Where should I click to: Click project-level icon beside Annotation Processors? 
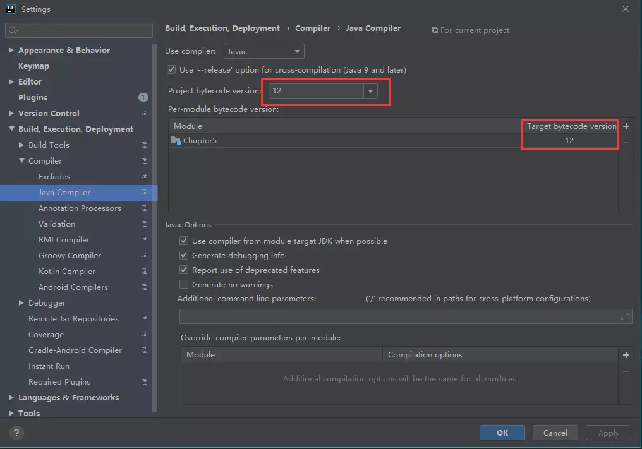(144, 208)
